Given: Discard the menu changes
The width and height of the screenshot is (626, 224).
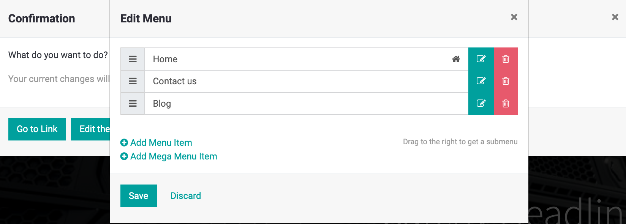Looking at the screenshot, I should pyautogui.click(x=186, y=196).
